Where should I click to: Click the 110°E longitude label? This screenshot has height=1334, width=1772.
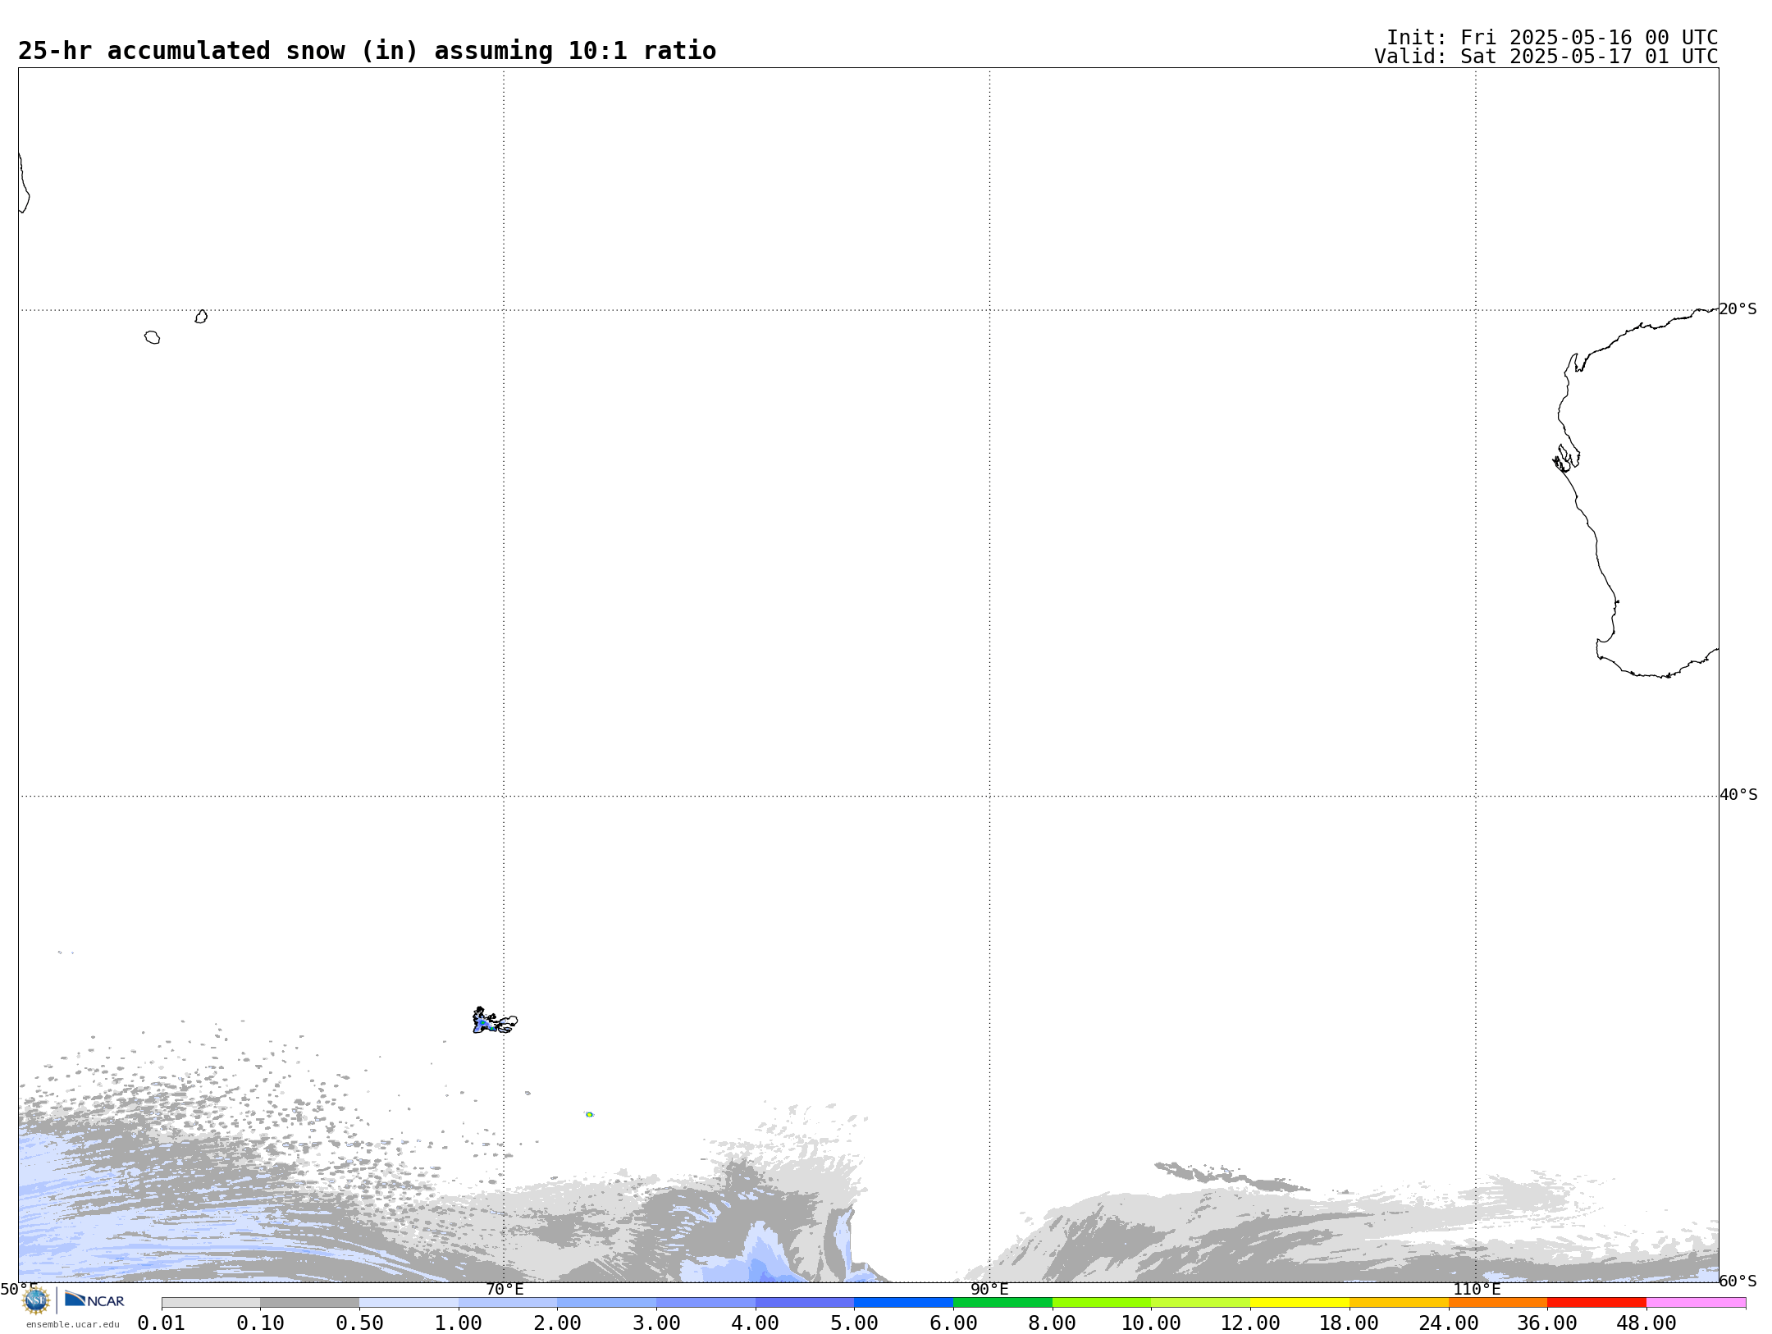[1477, 1289]
